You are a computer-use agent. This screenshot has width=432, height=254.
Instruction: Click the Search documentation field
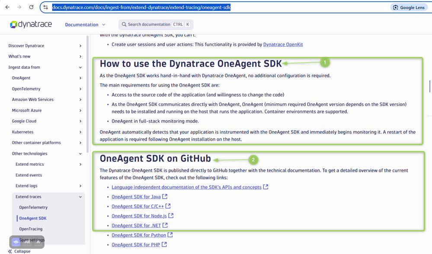(156, 25)
